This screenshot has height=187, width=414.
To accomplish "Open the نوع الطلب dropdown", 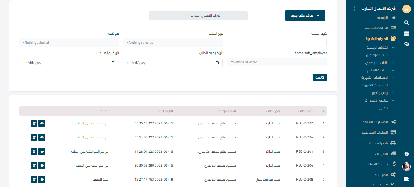I will [x=173, y=43].
